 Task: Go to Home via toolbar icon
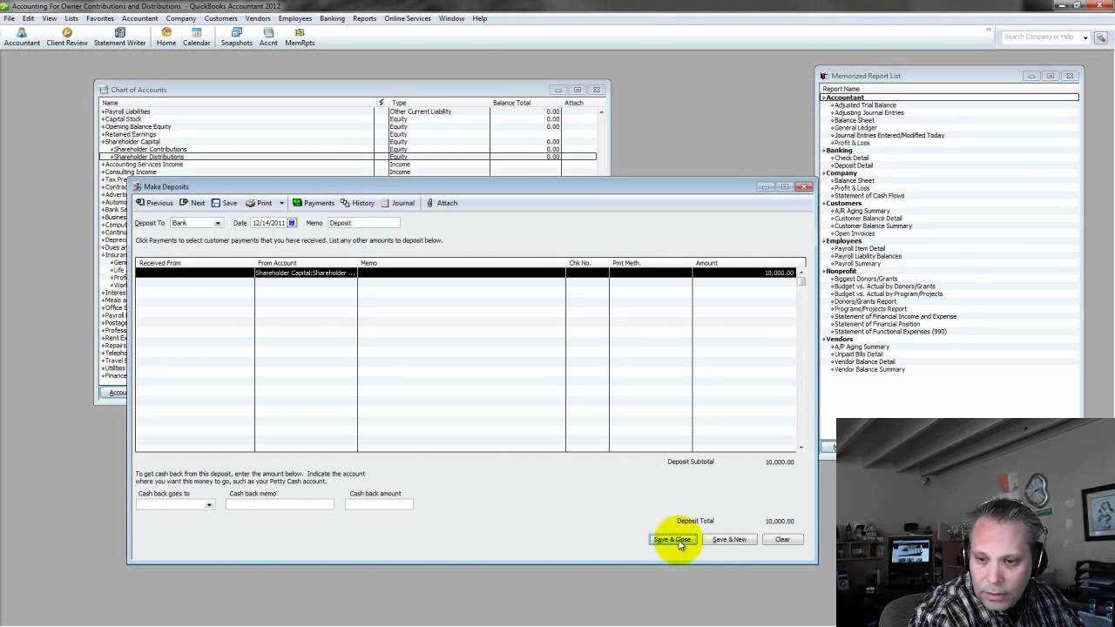(x=166, y=37)
